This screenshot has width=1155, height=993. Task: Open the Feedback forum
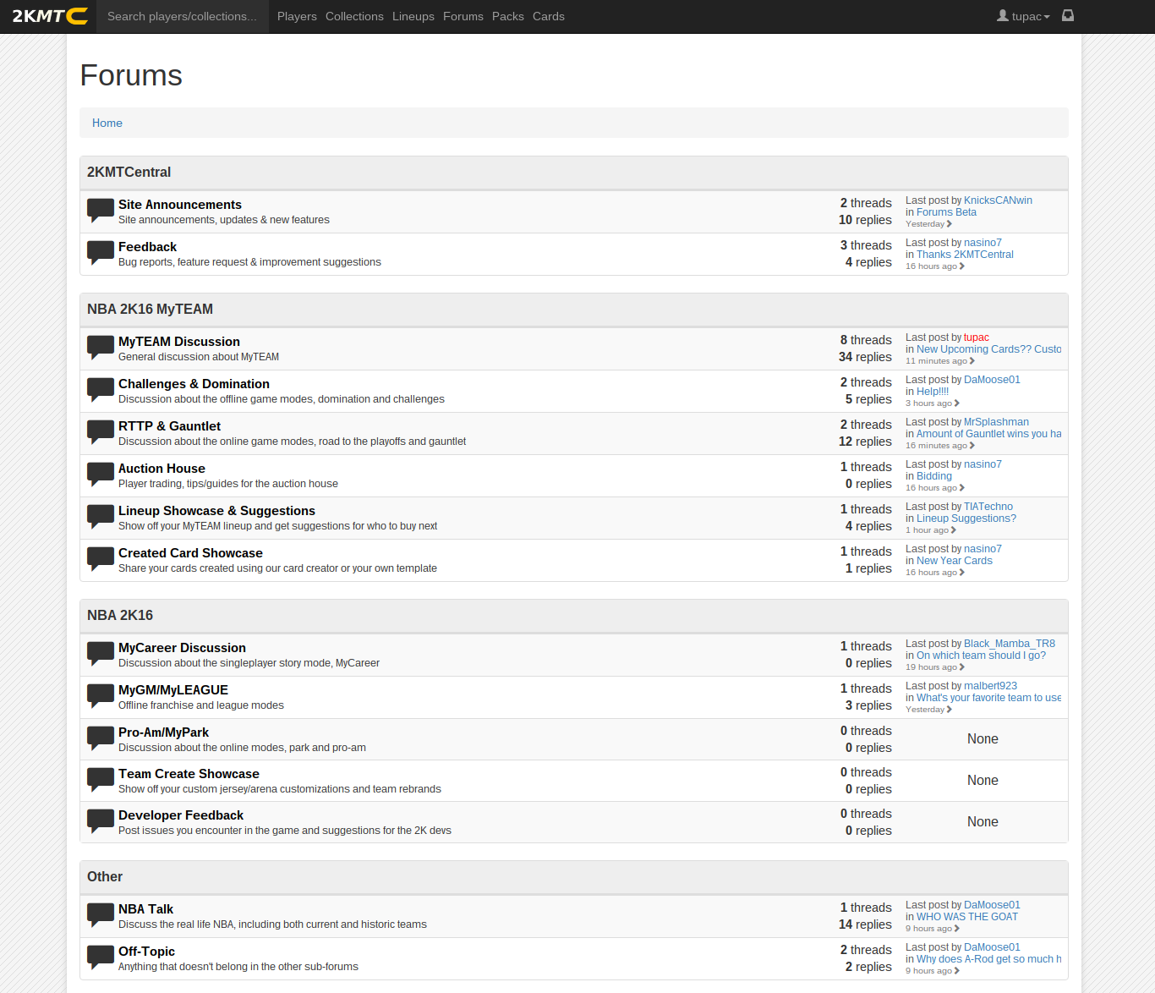tap(147, 247)
